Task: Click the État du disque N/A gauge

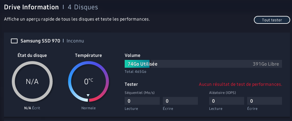Action: coord(32,82)
